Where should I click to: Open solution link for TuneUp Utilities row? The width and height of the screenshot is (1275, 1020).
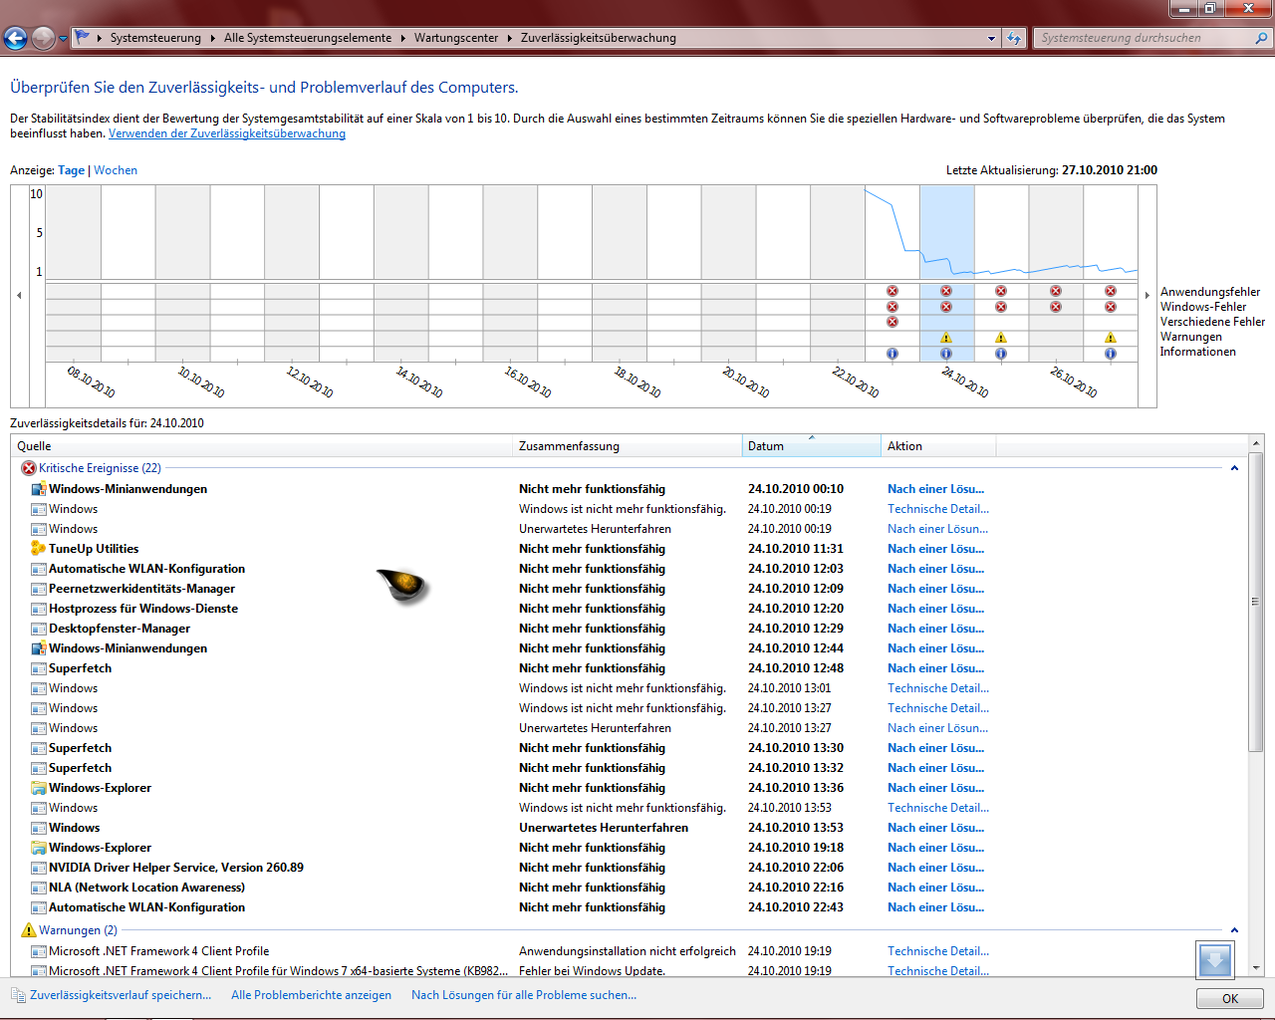(x=935, y=549)
